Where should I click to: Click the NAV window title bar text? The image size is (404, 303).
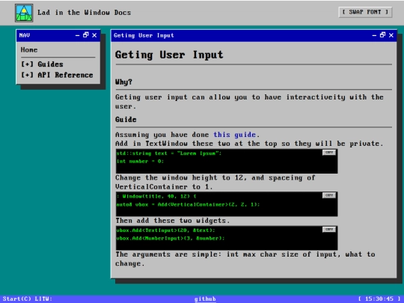pos(25,35)
